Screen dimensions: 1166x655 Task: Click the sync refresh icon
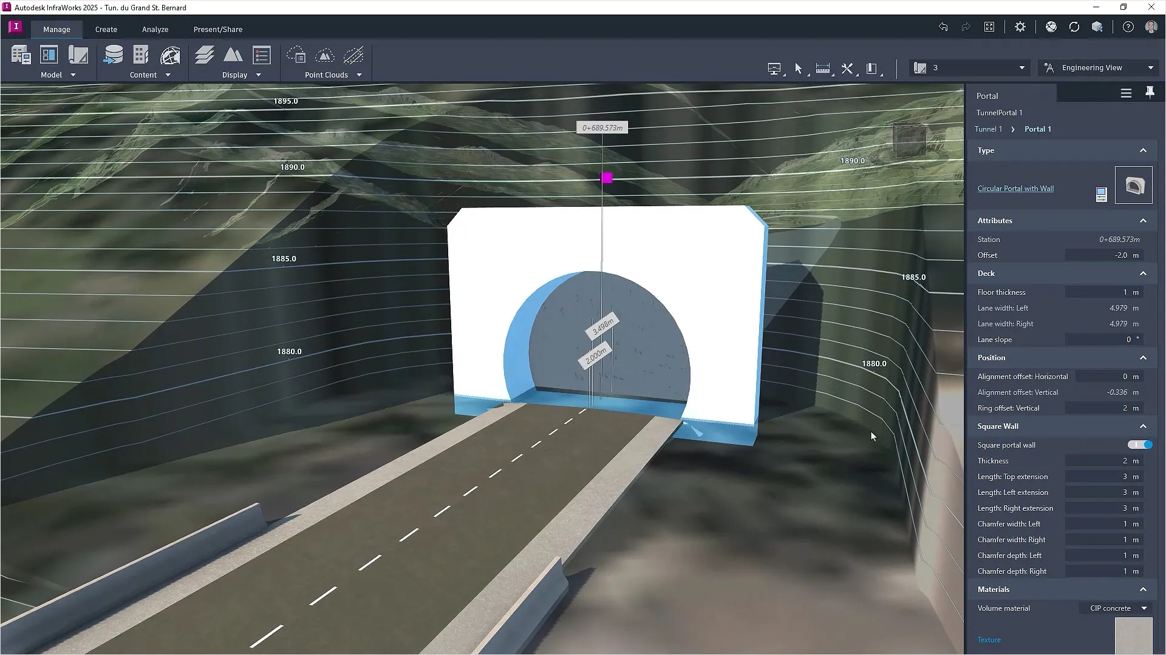coord(1074,27)
